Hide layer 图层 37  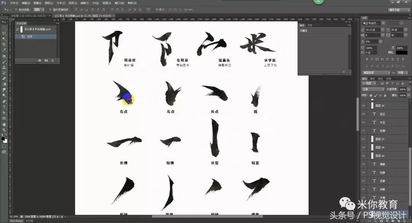coord(364,139)
